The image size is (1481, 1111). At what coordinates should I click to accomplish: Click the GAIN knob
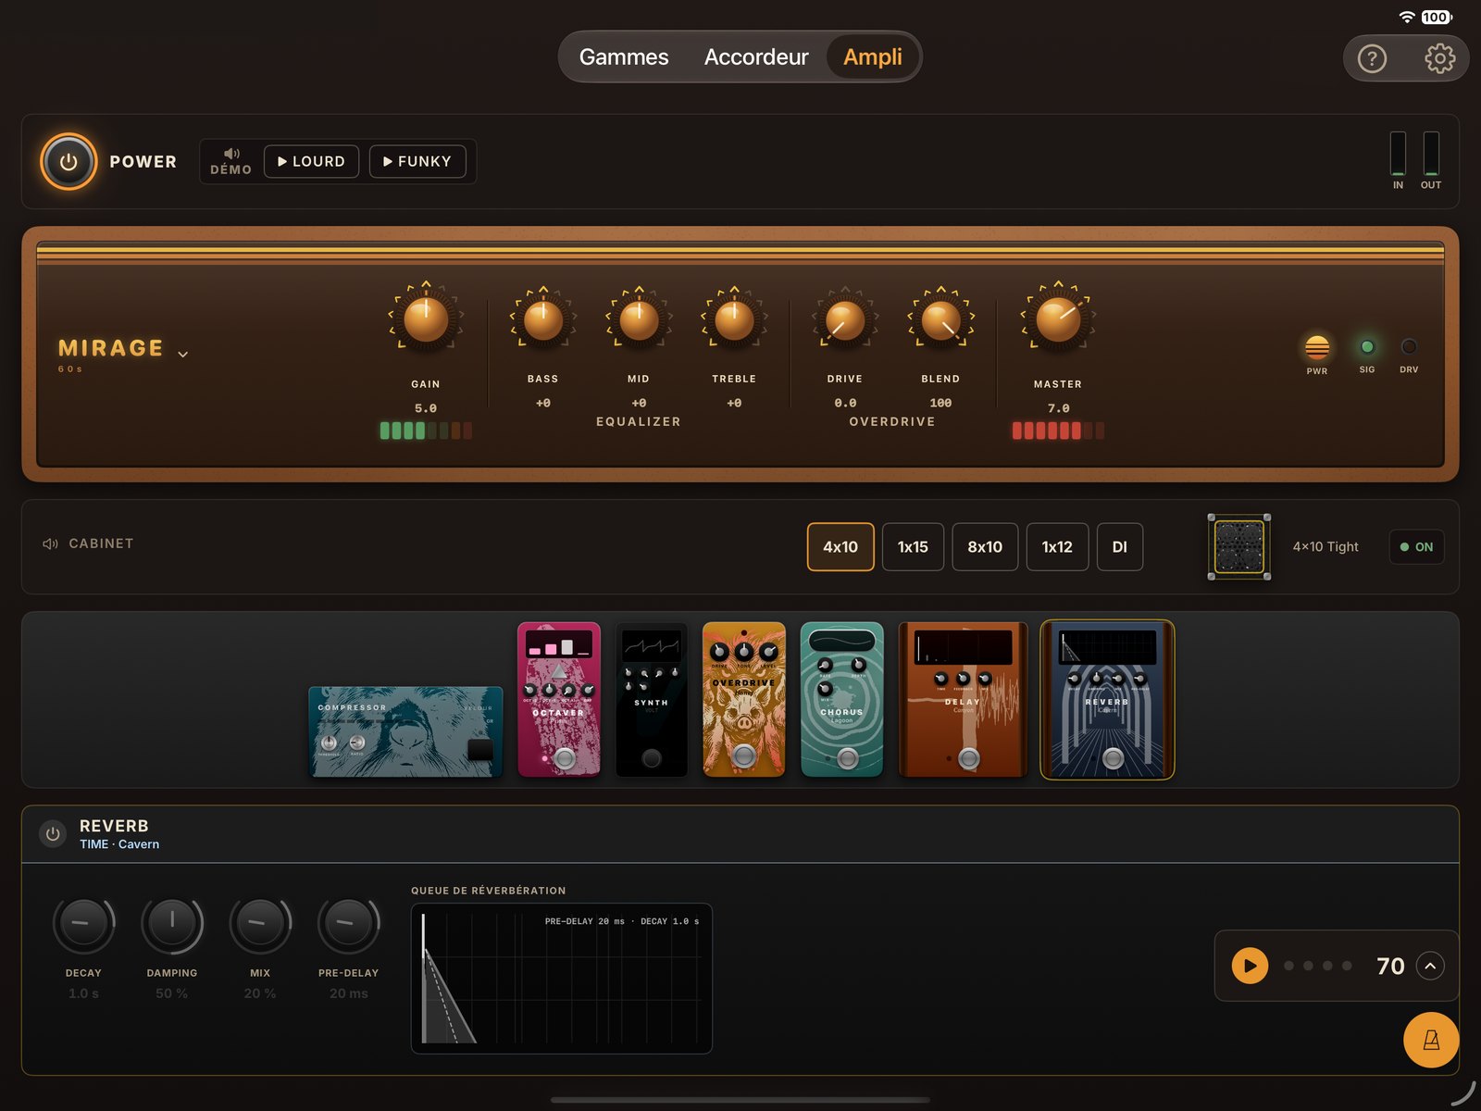click(426, 319)
